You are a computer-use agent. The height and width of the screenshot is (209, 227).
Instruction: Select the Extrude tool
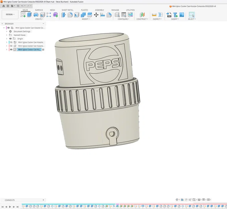point(29,15)
